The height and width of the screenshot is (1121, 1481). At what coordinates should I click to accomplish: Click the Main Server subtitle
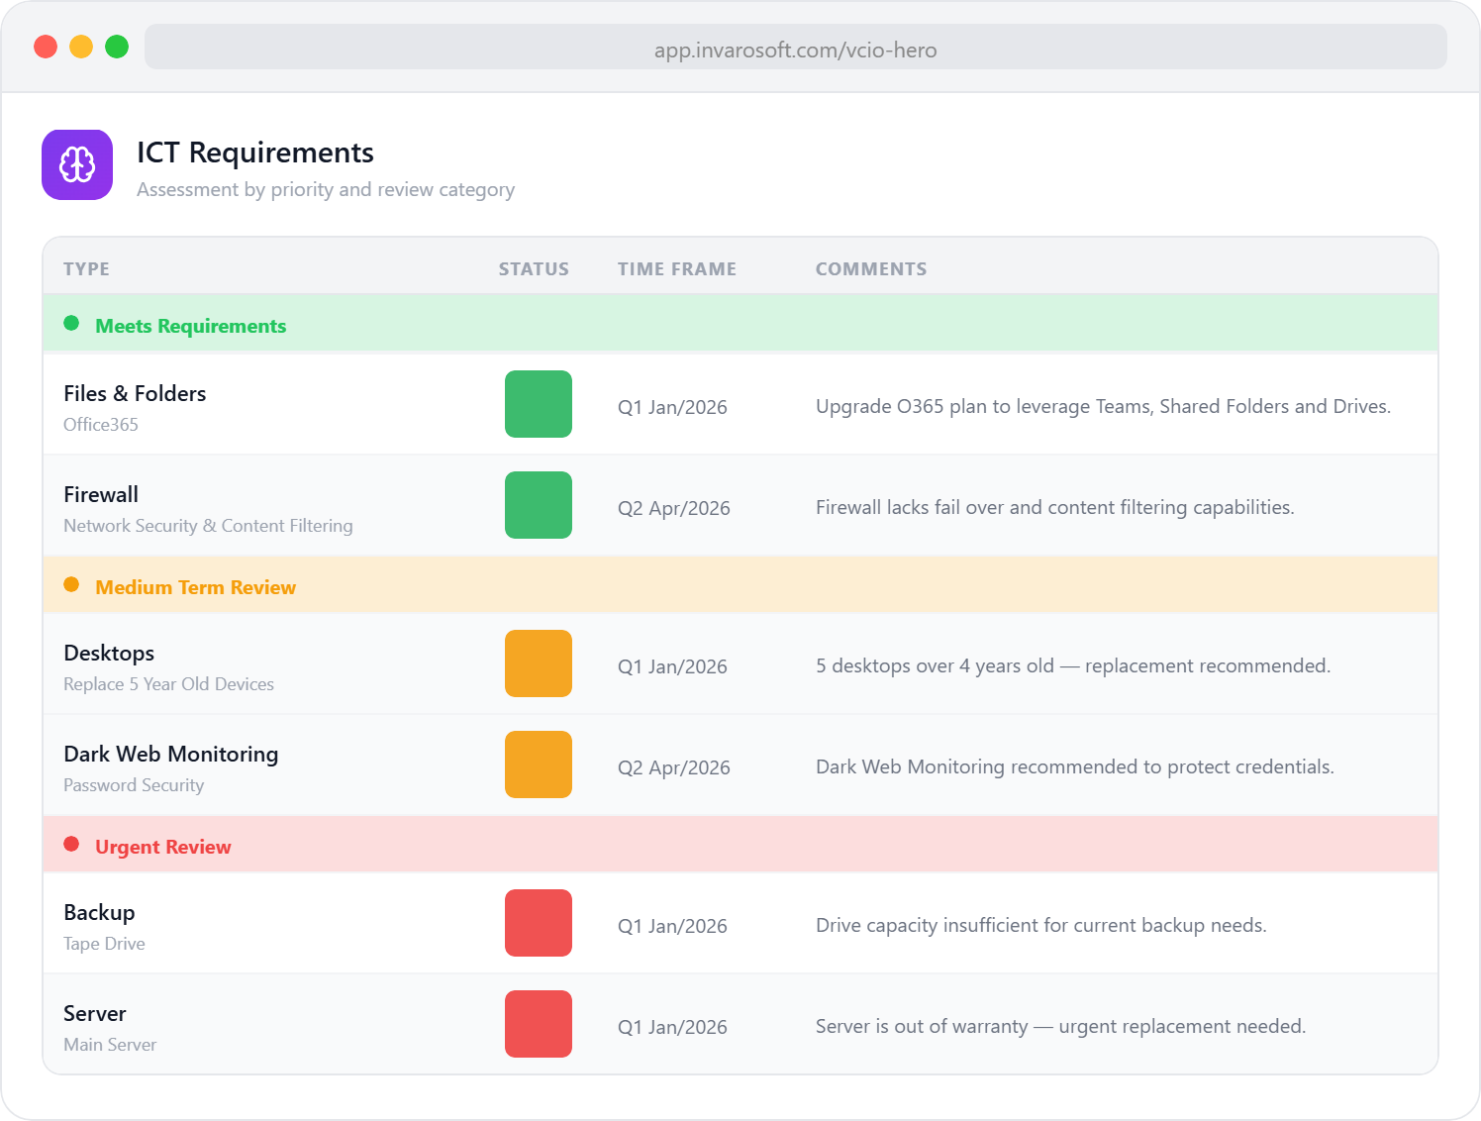[110, 1045]
